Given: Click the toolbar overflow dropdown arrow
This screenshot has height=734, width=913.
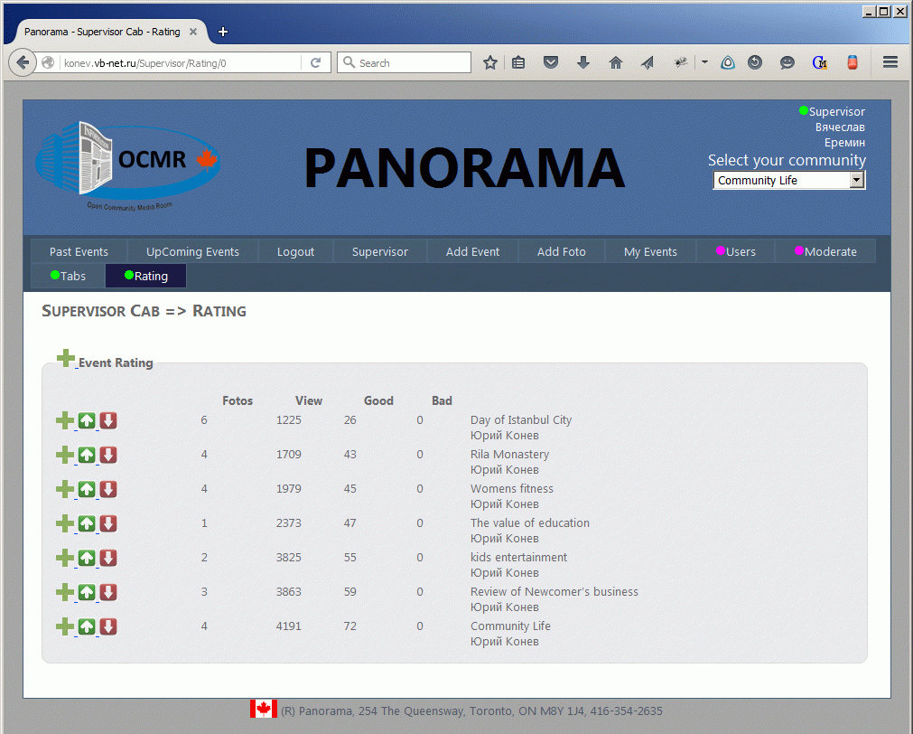Looking at the screenshot, I should 704,61.
